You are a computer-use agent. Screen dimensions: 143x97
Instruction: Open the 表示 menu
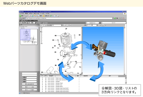coord(31,13)
